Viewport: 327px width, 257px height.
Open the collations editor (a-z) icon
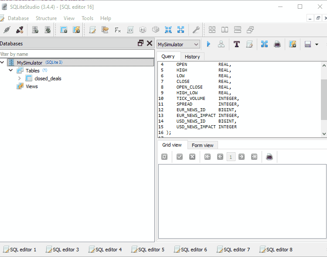click(x=143, y=30)
